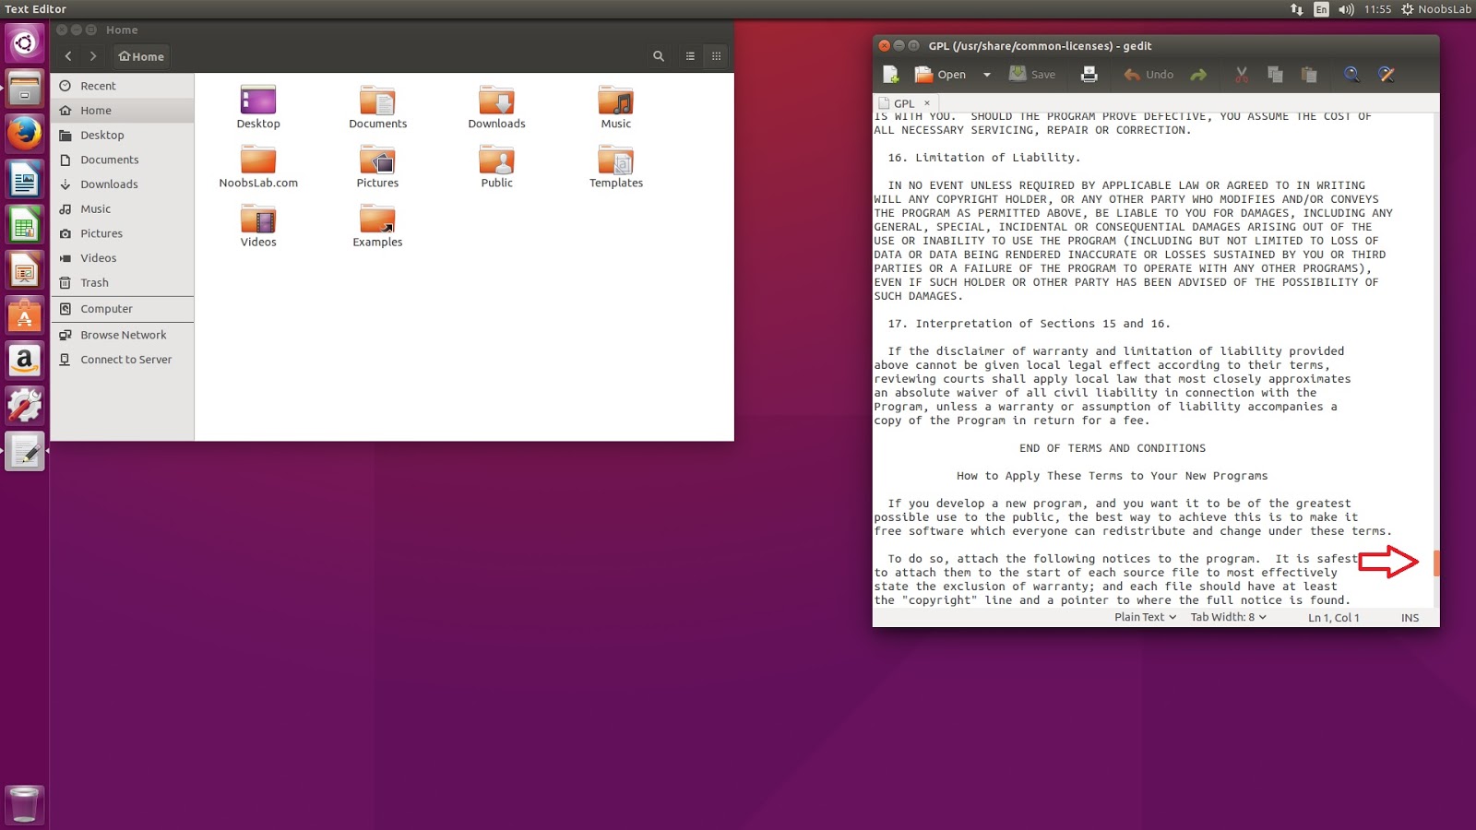Screen dimensions: 1476x830
Task: Open Find and Replace in gedit
Action: pyautogui.click(x=1386, y=75)
